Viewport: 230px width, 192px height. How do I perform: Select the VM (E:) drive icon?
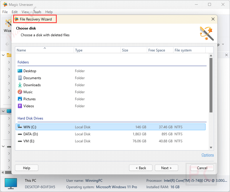[20, 141]
